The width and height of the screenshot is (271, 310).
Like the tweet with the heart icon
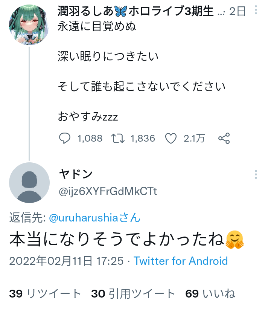point(171,139)
